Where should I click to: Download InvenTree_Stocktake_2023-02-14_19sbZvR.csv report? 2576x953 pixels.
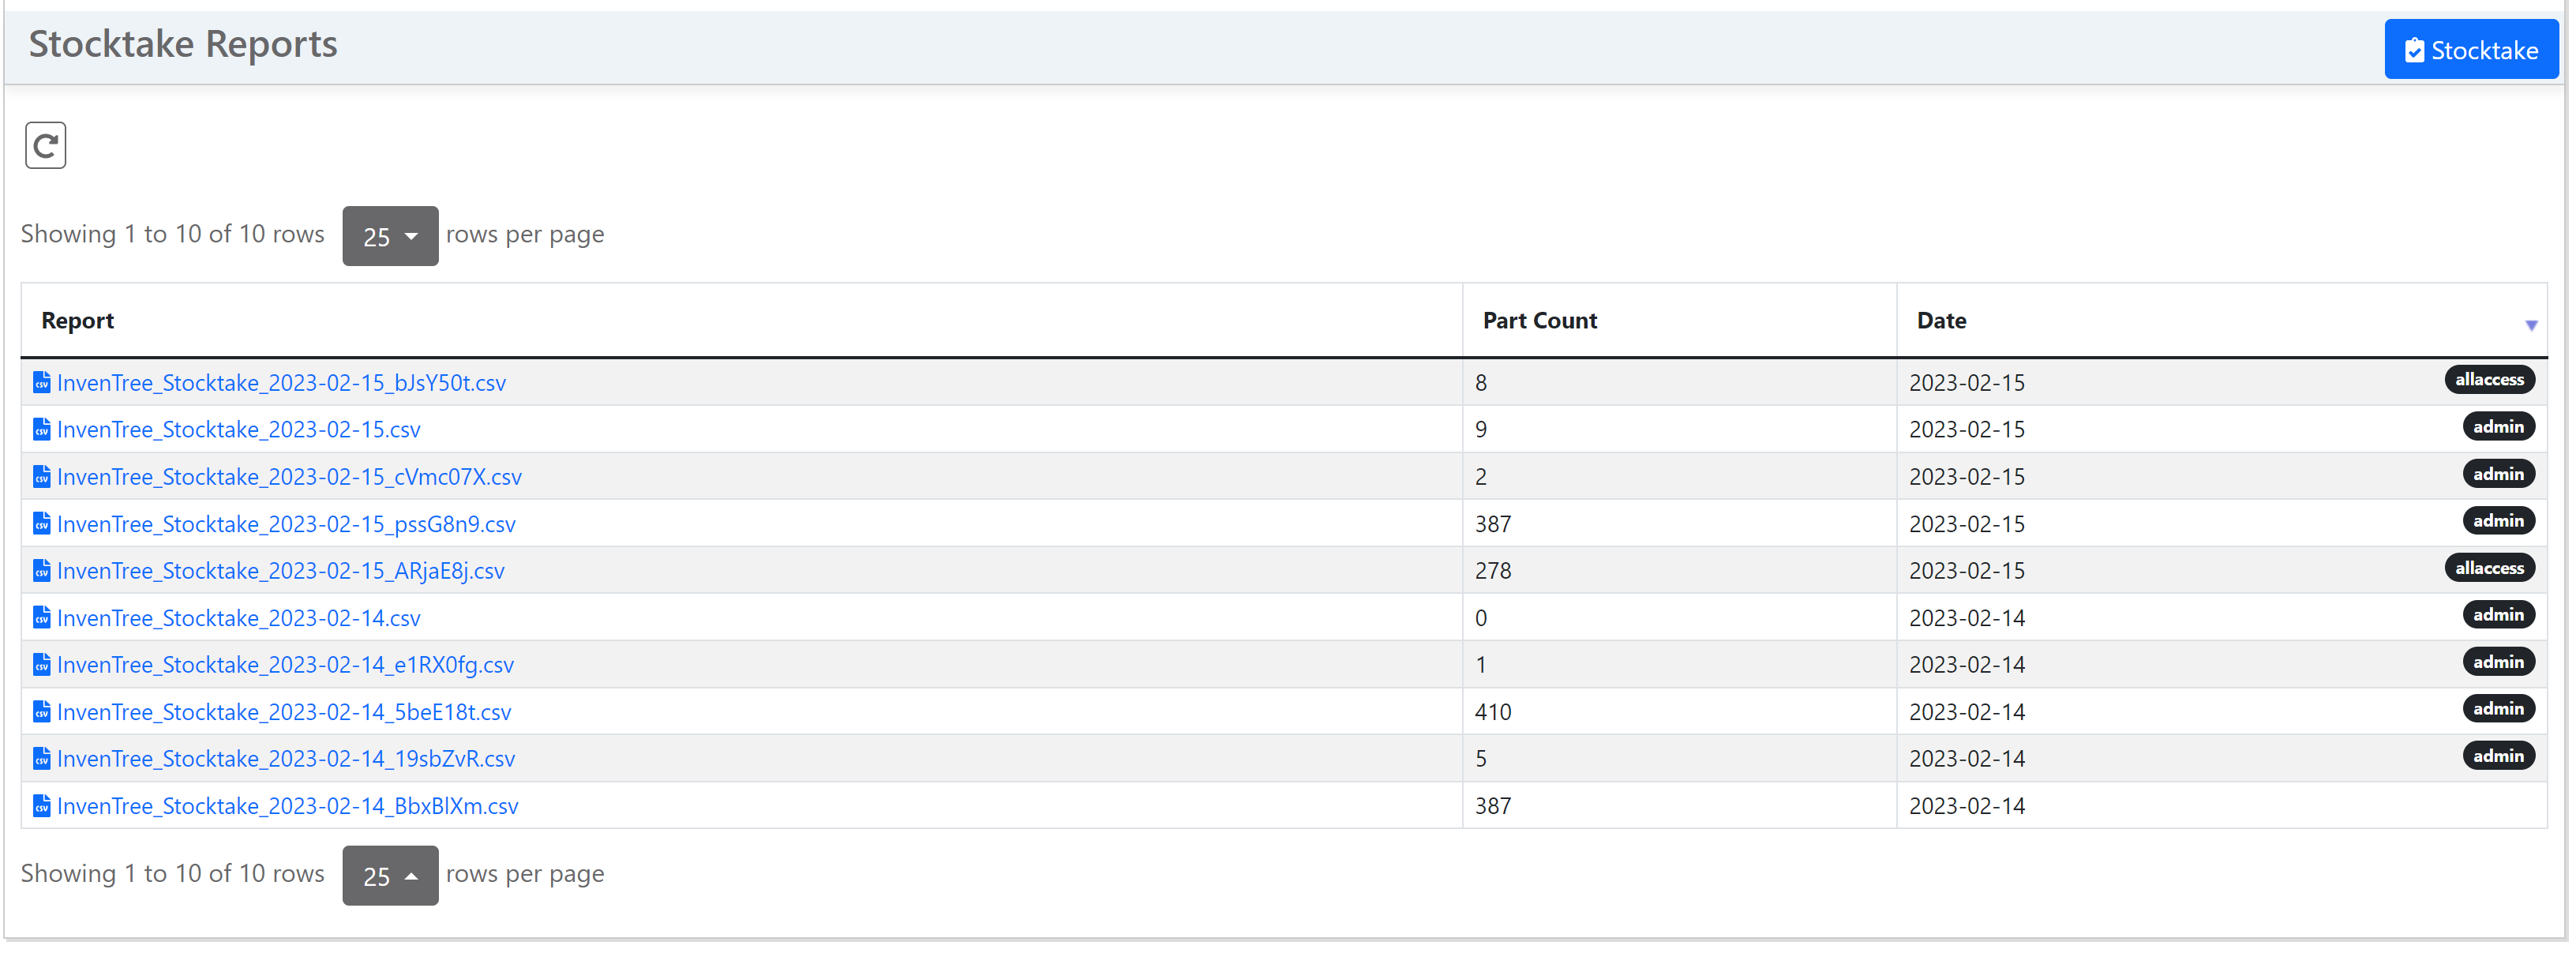pyautogui.click(x=286, y=759)
